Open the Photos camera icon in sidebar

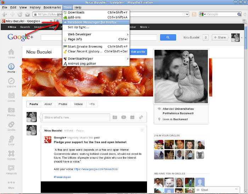[11, 110]
